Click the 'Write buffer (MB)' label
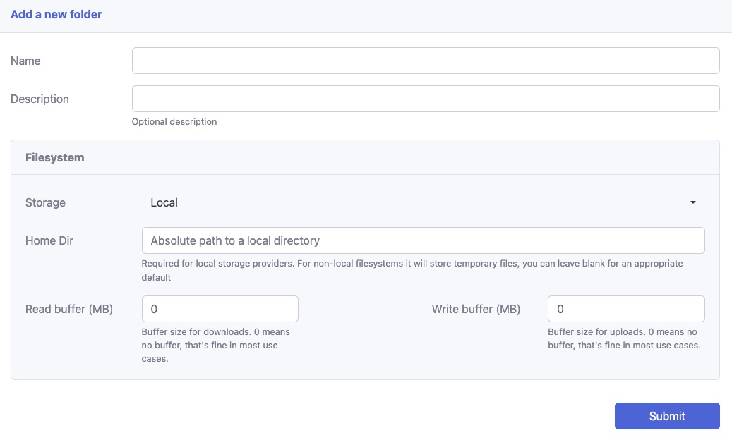Image resolution: width=732 pixels, height=440 pixels. tap(476, 310)
